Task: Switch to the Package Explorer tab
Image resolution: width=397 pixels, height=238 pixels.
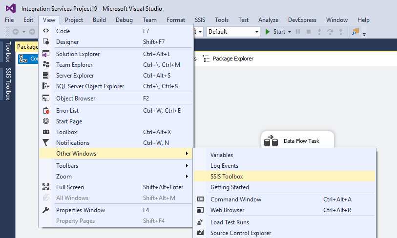Action: [x=228, y=59]
